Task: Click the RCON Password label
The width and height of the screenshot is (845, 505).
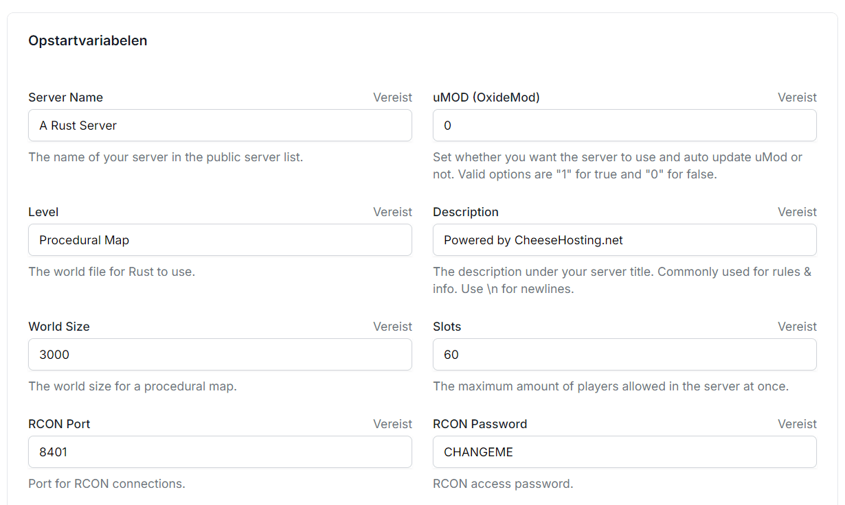Action: tap(480, 424)
